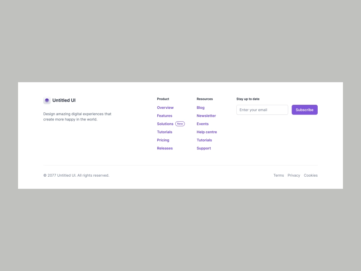Image resolution: width=361 pixels, height=271 pixels.
Task: Select the Product column heading
Action: pos(163,99)
